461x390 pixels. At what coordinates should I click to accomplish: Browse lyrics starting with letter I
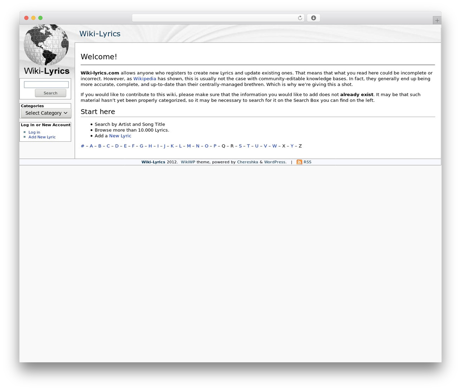coord(158,146)
